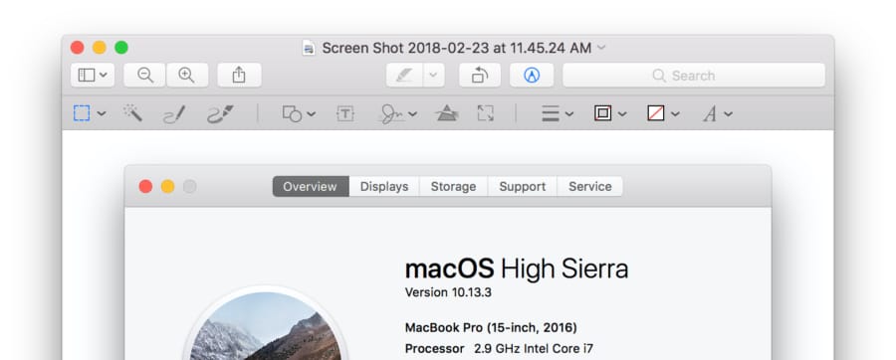This screenshot has height=360, width=896.
Task: Open the Border Color swatch
Action: (x=603, y=113)
